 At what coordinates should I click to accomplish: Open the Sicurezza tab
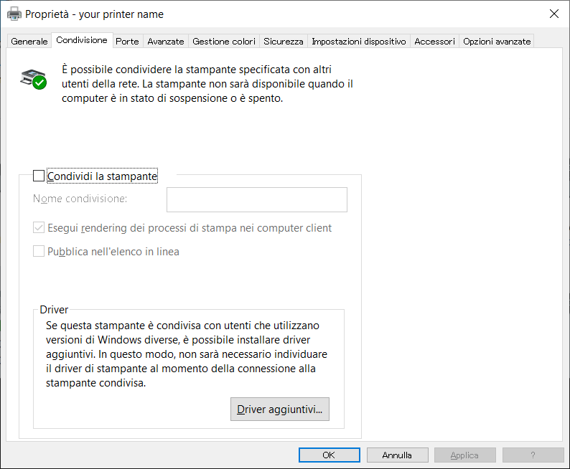click(284, 42)
